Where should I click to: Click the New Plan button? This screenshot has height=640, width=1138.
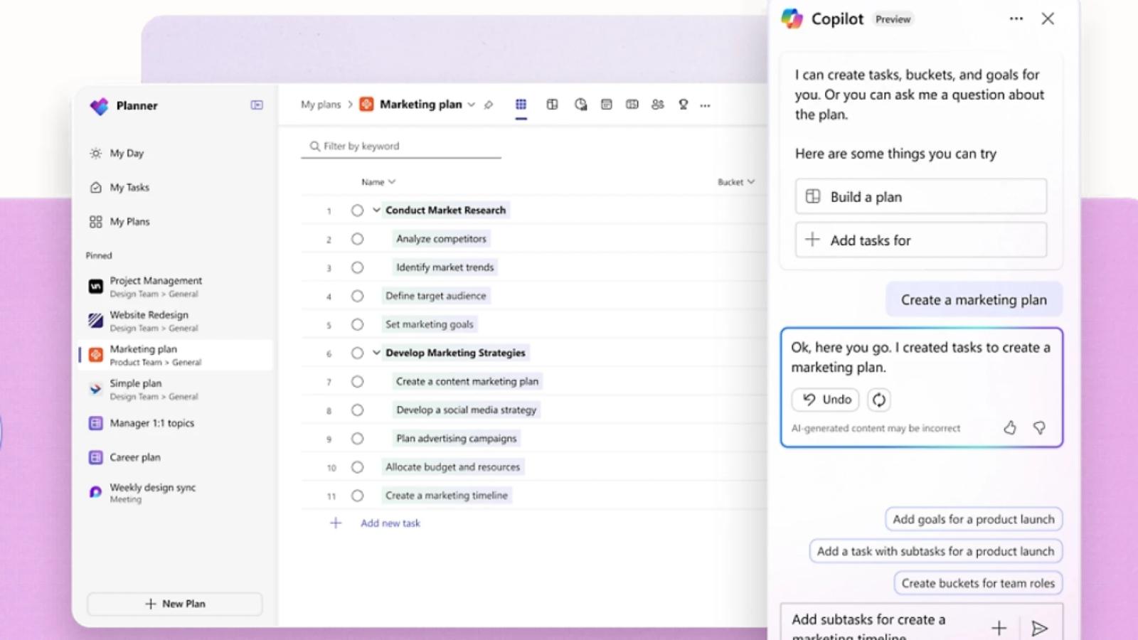(175, 604)
